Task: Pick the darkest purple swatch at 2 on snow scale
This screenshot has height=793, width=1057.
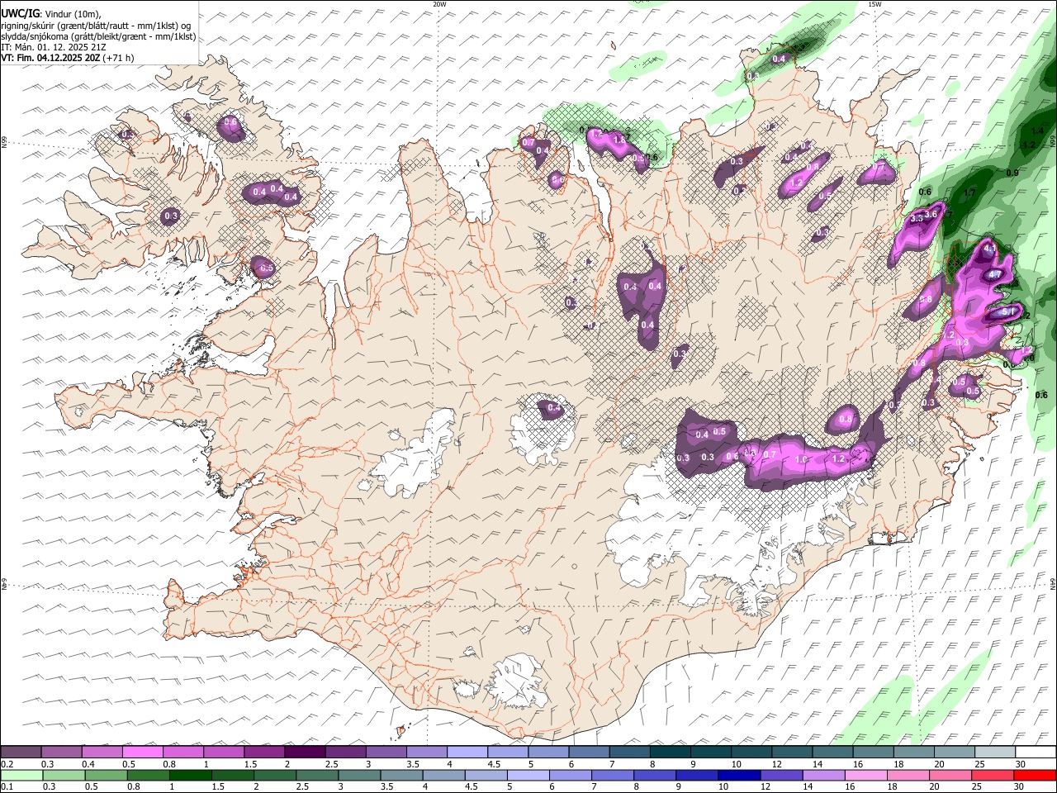Action: tap(305, 753)
